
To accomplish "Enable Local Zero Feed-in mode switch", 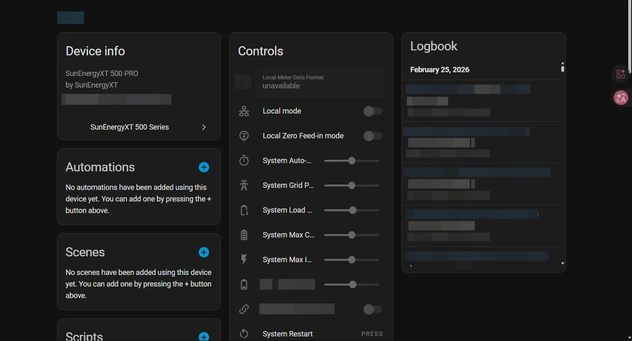I will pos(372,136).
